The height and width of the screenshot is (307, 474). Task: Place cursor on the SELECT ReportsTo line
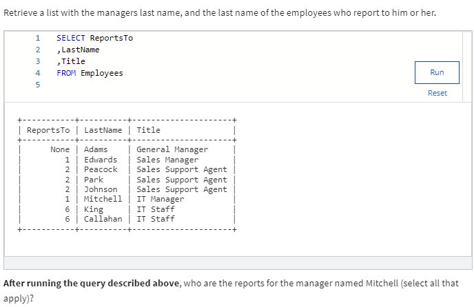[x=94, y=38]
